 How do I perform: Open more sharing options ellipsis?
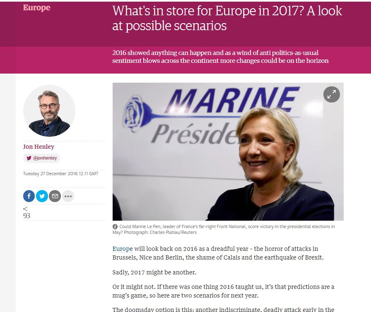[68, 196]
